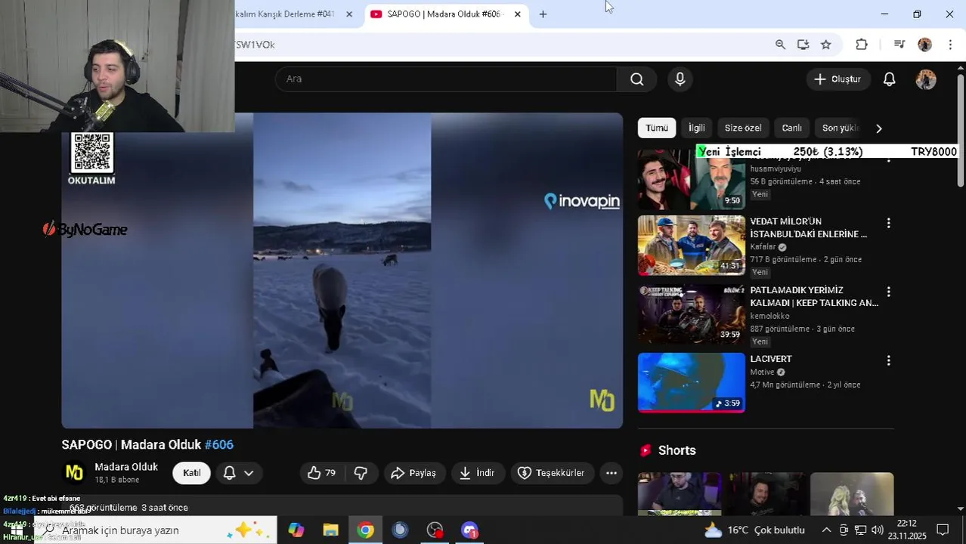Close the SAPOGO Madara Olduk tab
The height and width of the screenshot is (544, 966).
(517, 14)
